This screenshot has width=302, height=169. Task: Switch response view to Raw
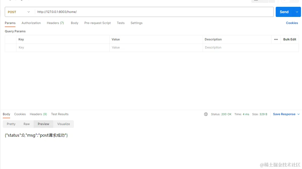27,124
